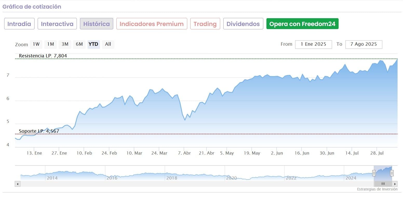Image resolution: width=403 pixels, height=199 pixels.
Task: Click the left range handle of navigator
Action: click(x=374, y=173)
